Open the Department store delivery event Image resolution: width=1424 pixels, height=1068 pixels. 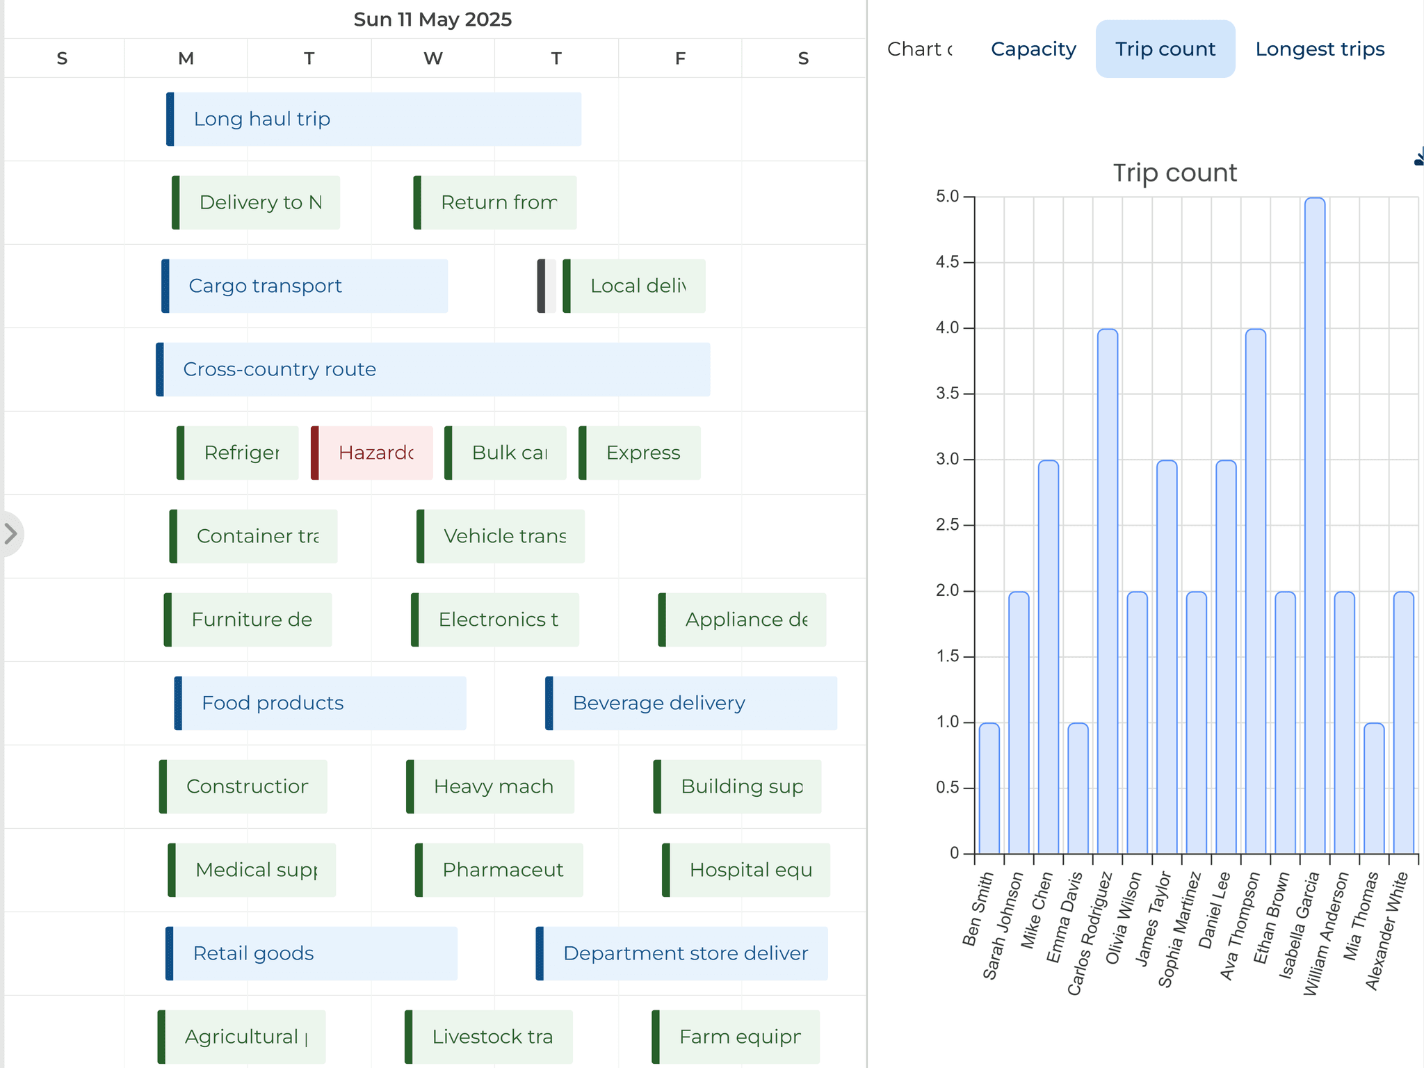[x=681, y=953]
